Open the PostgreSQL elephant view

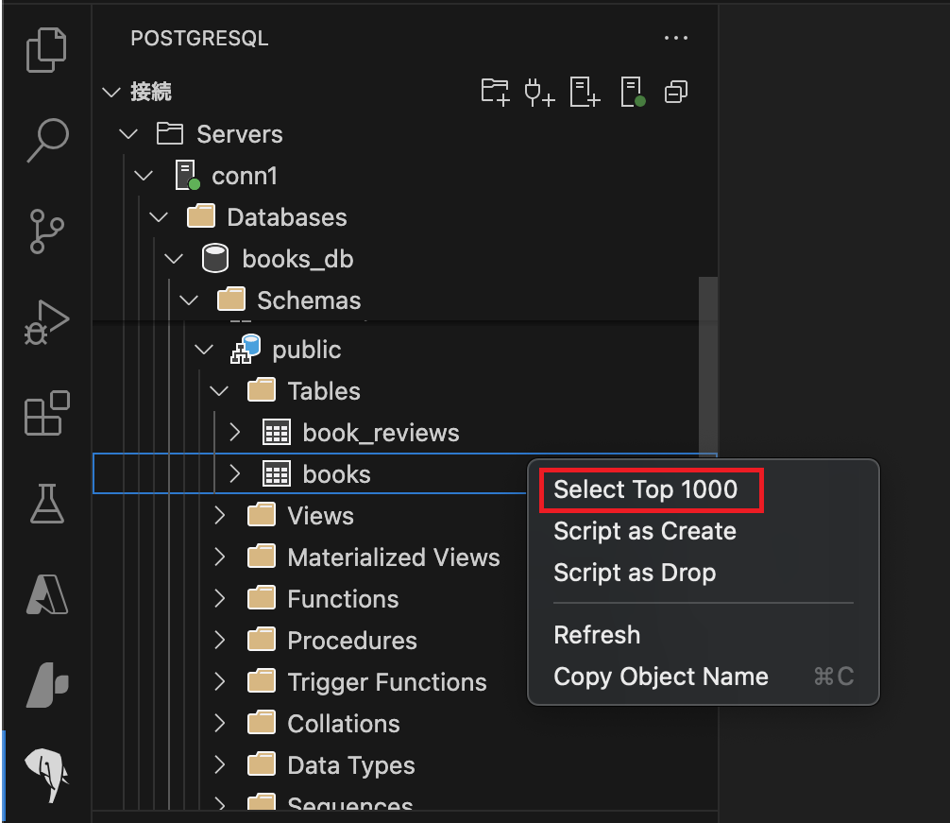click(47, 776)
